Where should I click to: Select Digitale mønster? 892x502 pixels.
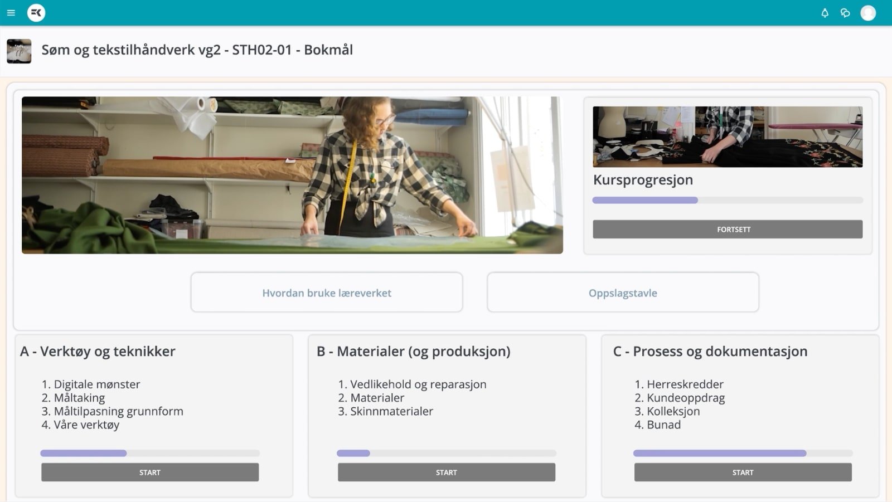[97, 384]
